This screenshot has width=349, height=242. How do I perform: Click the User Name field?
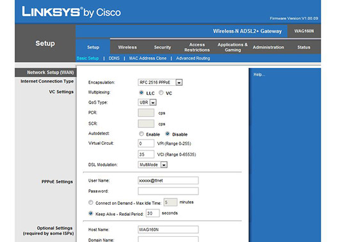[x=168, y=181]
